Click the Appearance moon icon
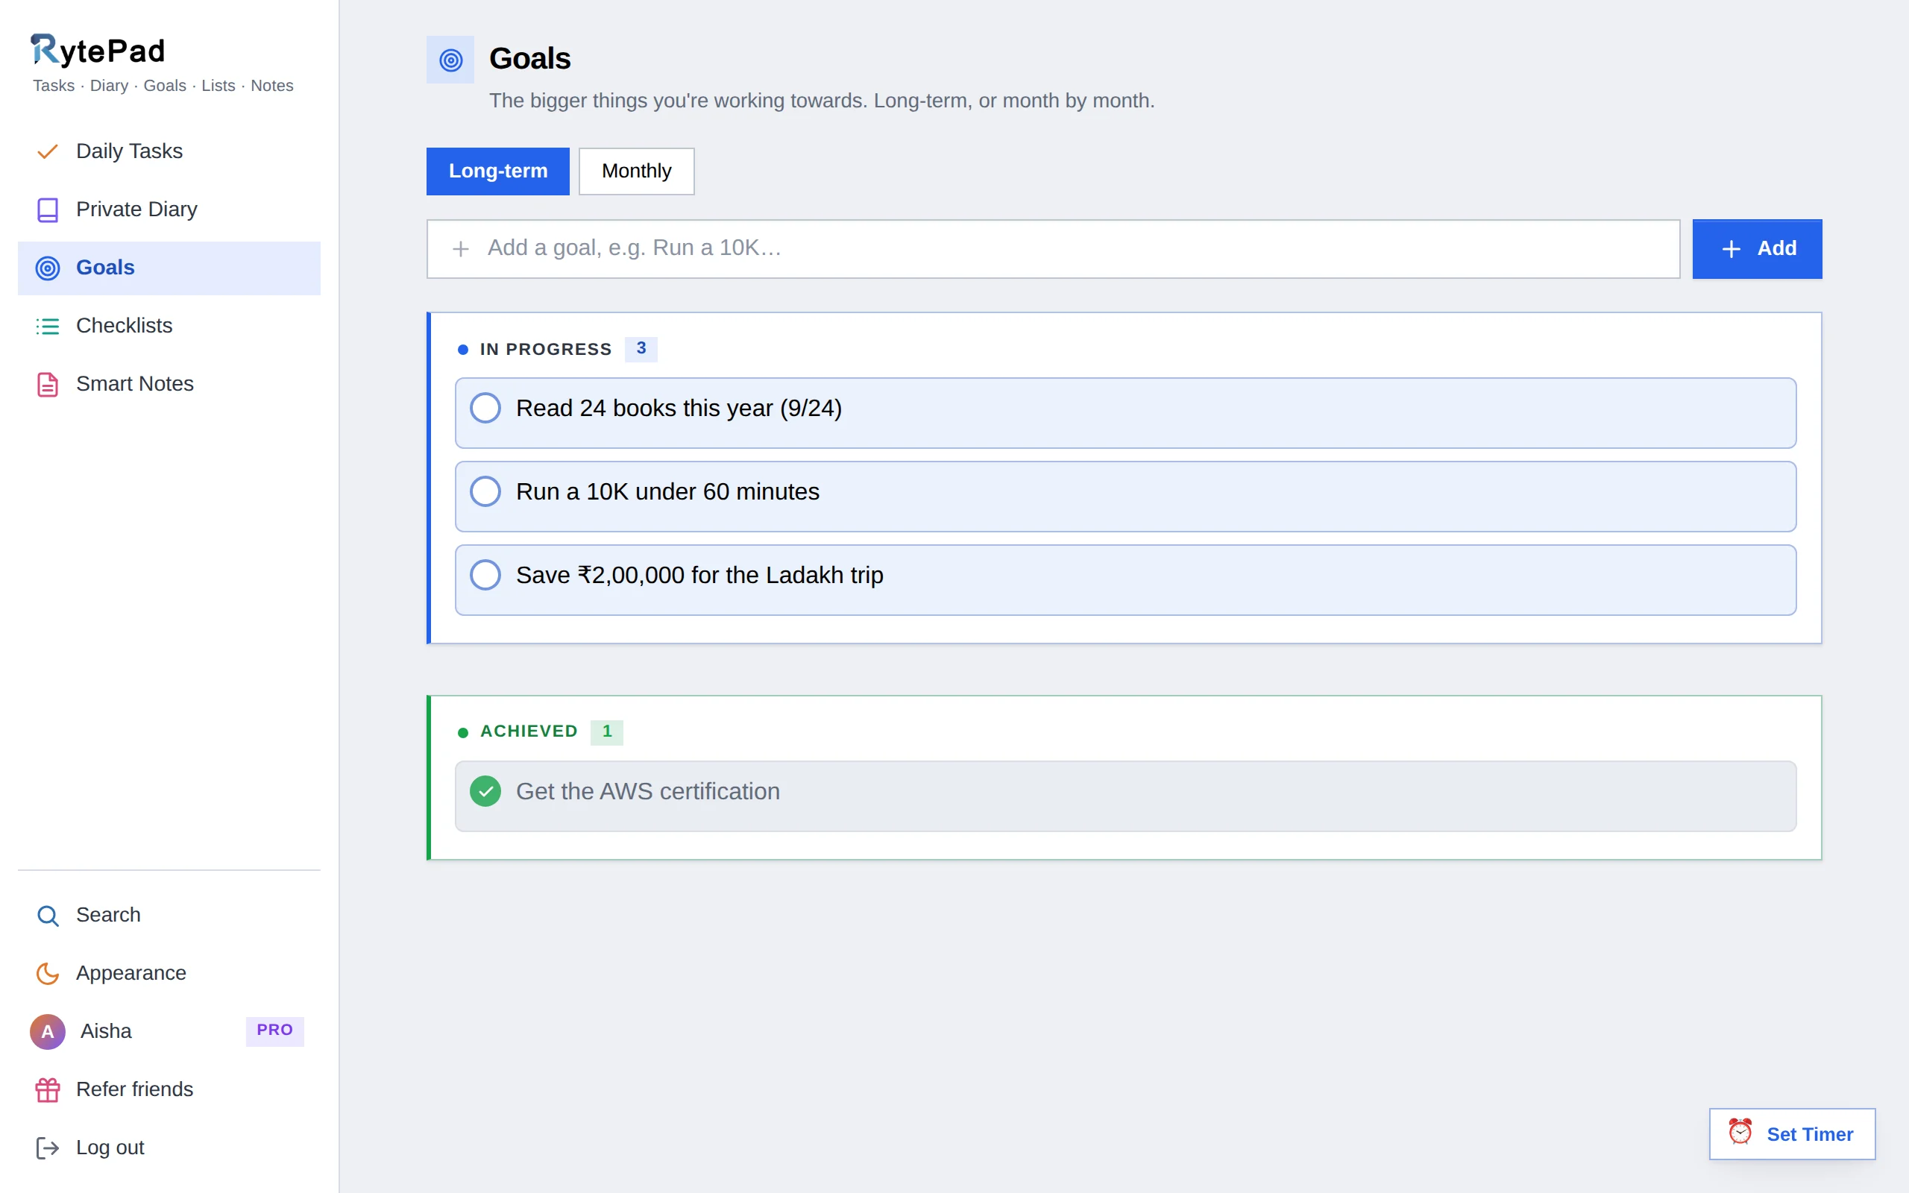 [47, 974]
